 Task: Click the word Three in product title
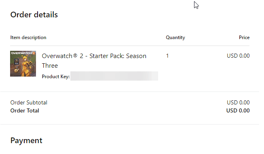(x=50, y=66)
